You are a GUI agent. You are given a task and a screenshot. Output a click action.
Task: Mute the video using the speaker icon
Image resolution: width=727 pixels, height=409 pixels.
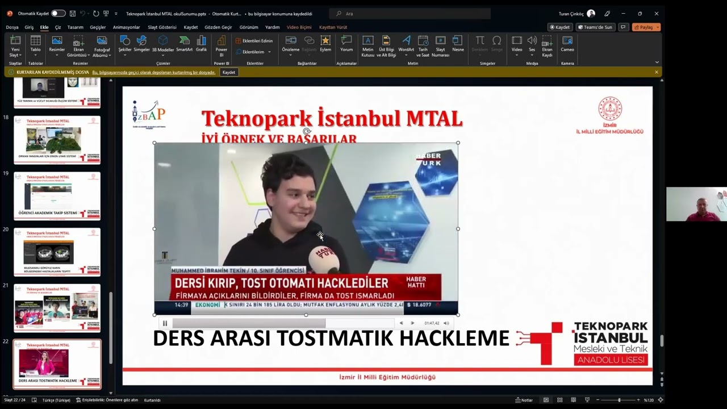coord(446,323)
